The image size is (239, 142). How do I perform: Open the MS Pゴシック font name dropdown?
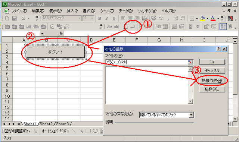[x=80, y=18]
